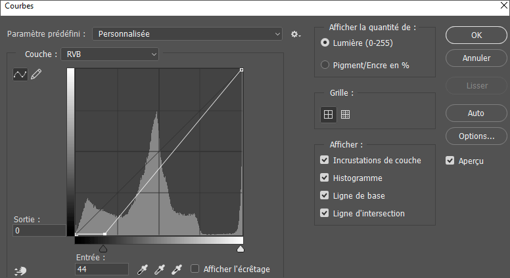Switch to the detailed fine grid
This screenshot has width=510, height=278.
tap(345, 114)
